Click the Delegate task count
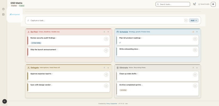This screenshot has width=219, height=106. 104,68
